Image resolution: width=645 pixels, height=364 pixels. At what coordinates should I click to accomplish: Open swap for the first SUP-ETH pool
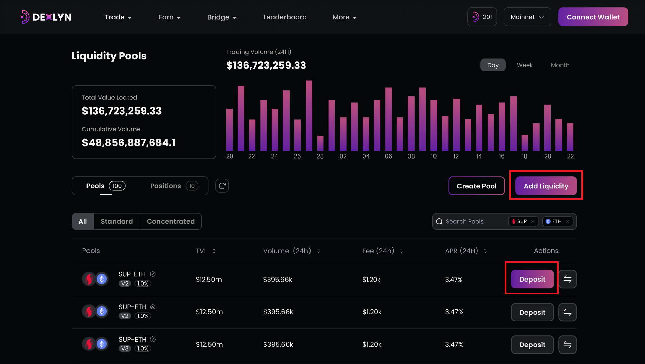567,279
